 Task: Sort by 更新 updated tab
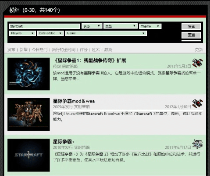[x=199, y=50]
